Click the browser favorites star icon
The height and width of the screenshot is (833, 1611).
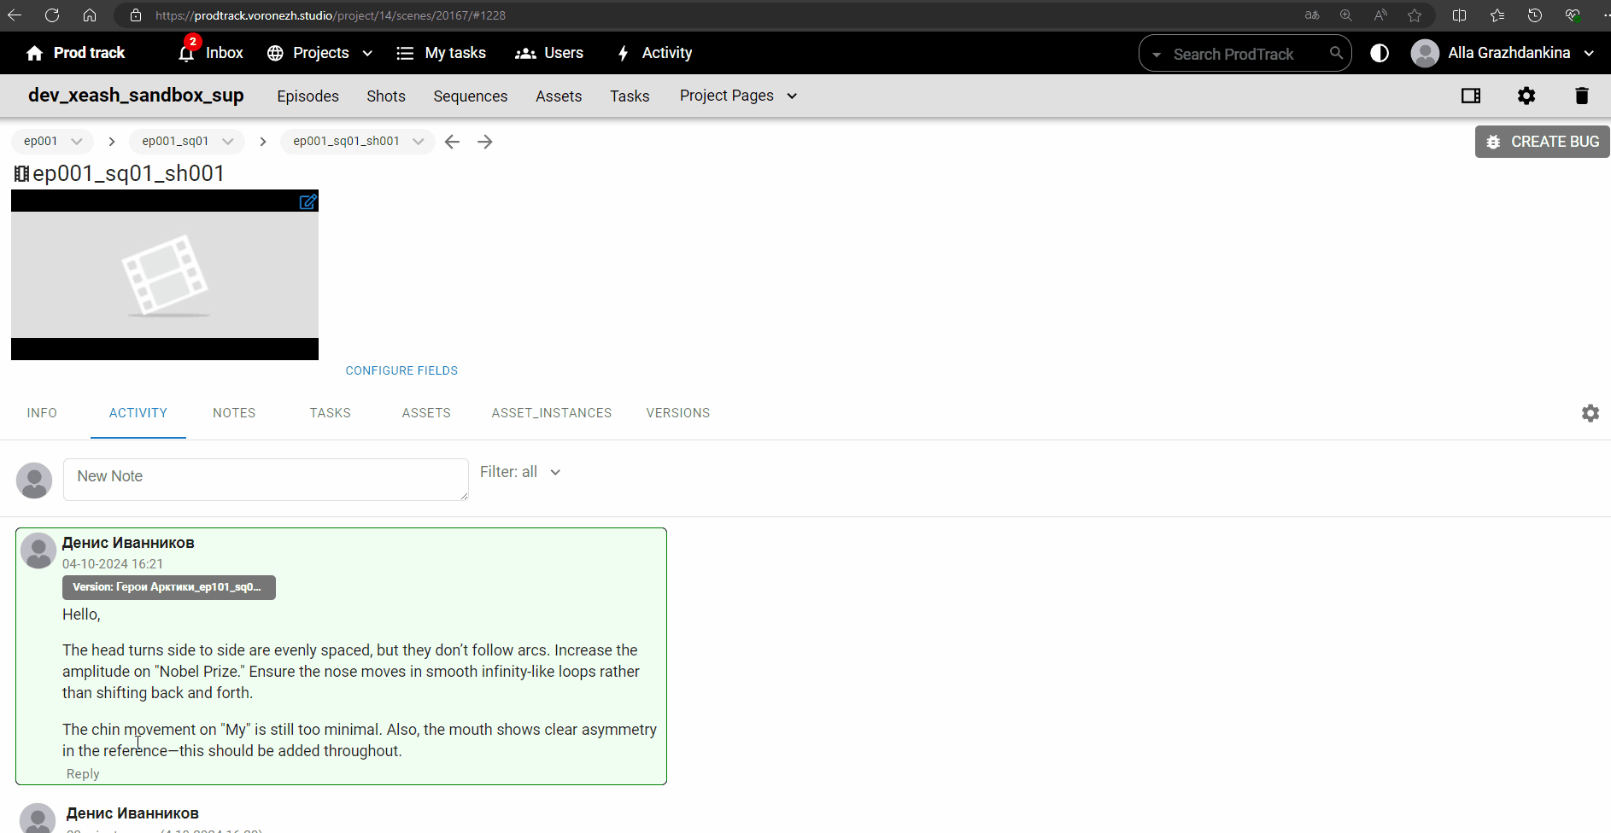point(1415,15)
